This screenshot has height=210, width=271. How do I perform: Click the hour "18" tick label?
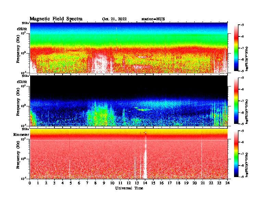tap(178, 183)
